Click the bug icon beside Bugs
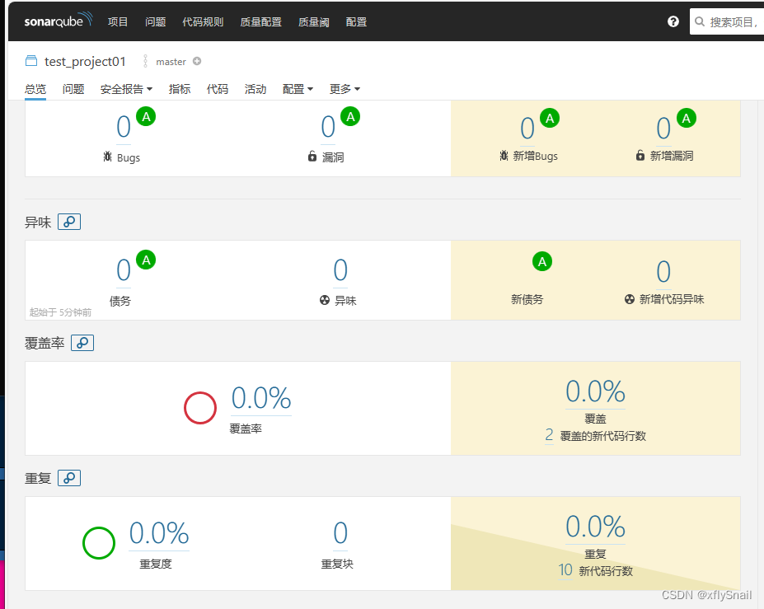The width and height of the screenshot is (764, 609). tap(108, 157)
